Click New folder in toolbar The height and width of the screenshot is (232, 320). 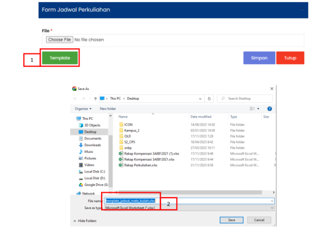tap(108, 108)
